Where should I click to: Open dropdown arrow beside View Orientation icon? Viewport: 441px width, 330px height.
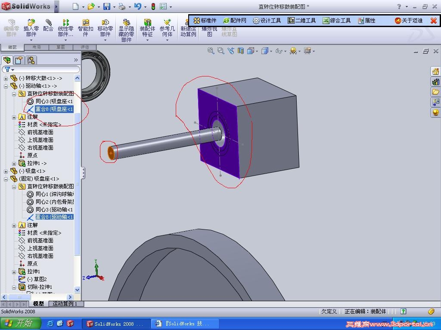(257, 52)
